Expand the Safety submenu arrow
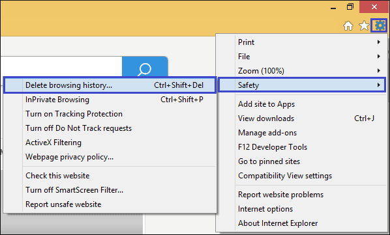 [378, 85]
